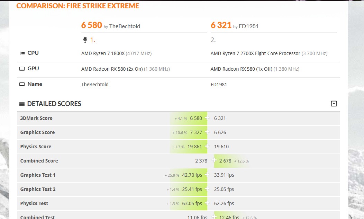364x219 pixels.
Task: Click the Graphics Test 1 label
Action: (x=38, y=175)
